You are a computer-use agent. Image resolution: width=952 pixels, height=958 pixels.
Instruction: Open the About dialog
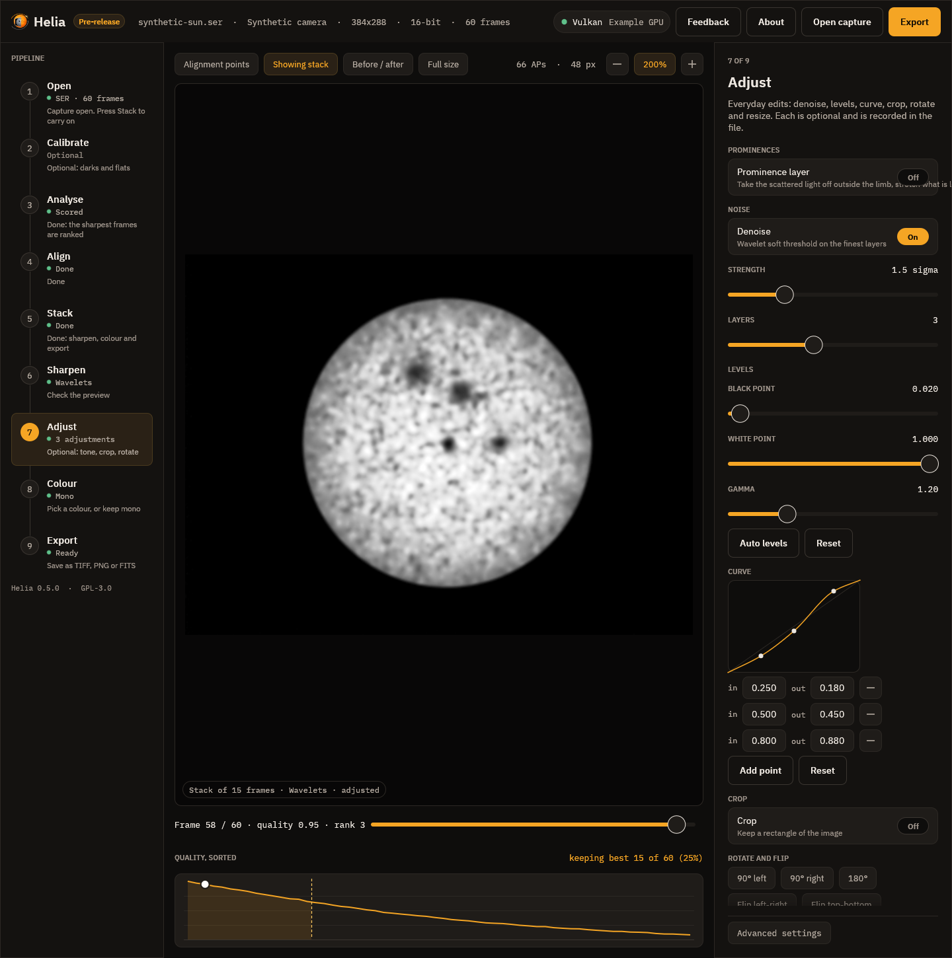click(x=771, y=22)
